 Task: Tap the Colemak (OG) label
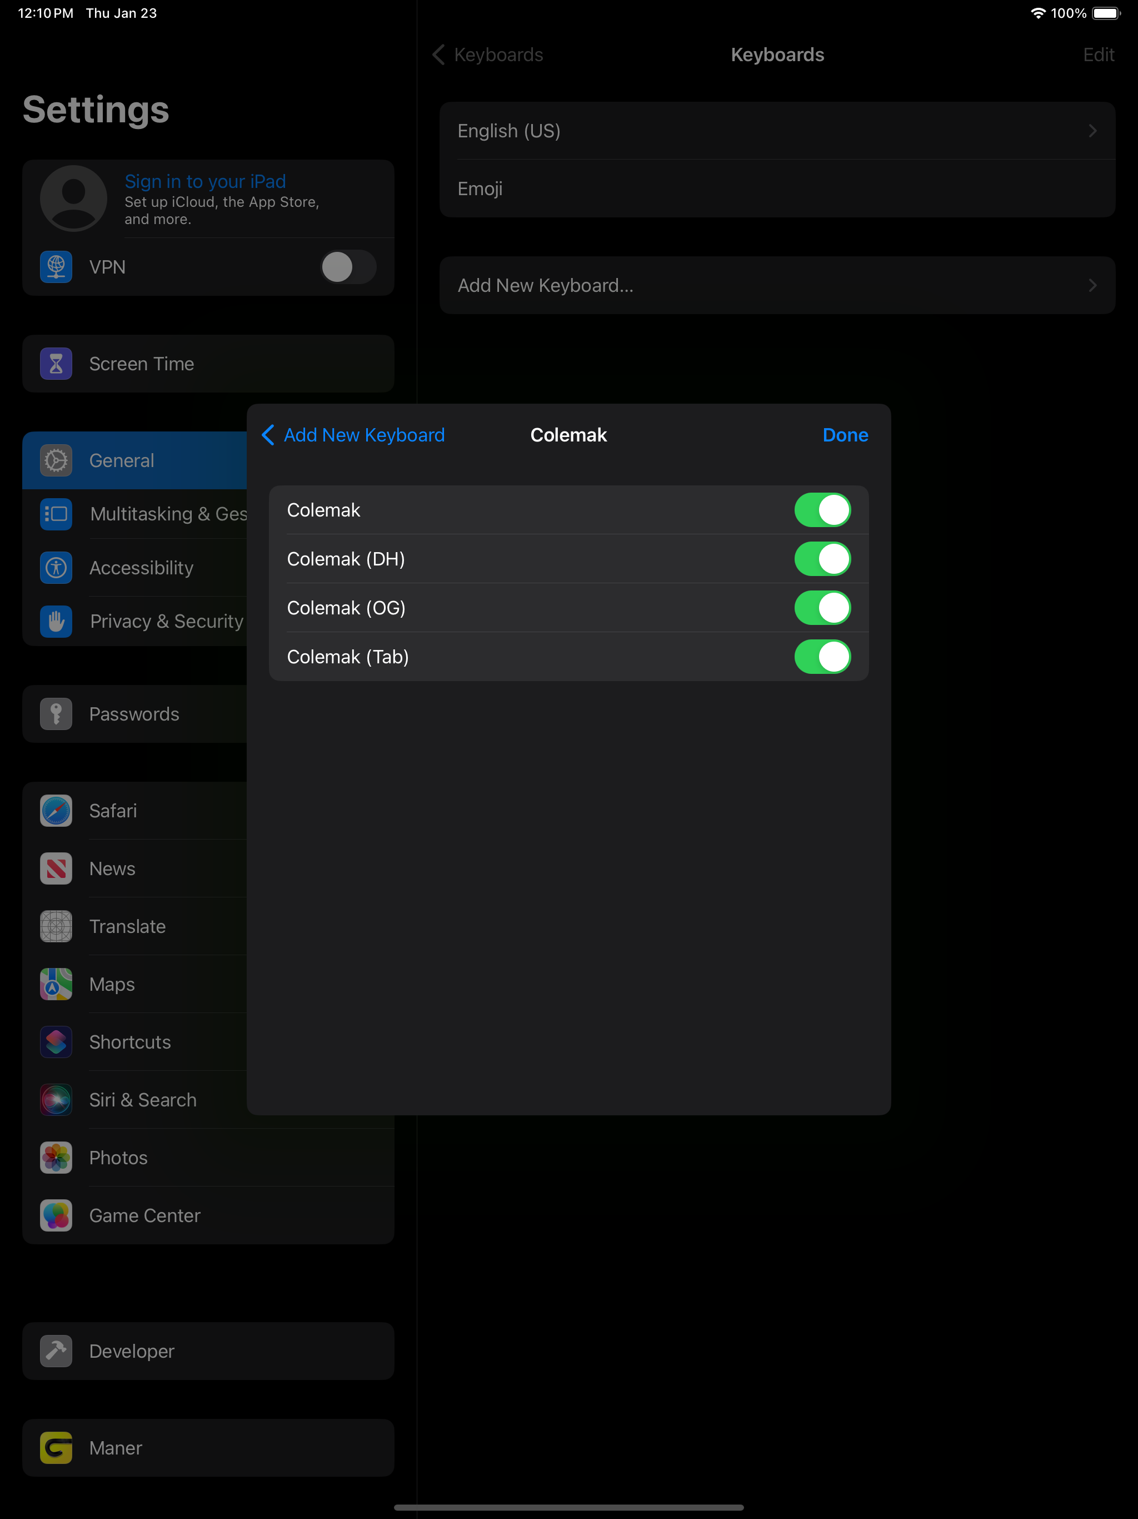(x=346, y=608)
